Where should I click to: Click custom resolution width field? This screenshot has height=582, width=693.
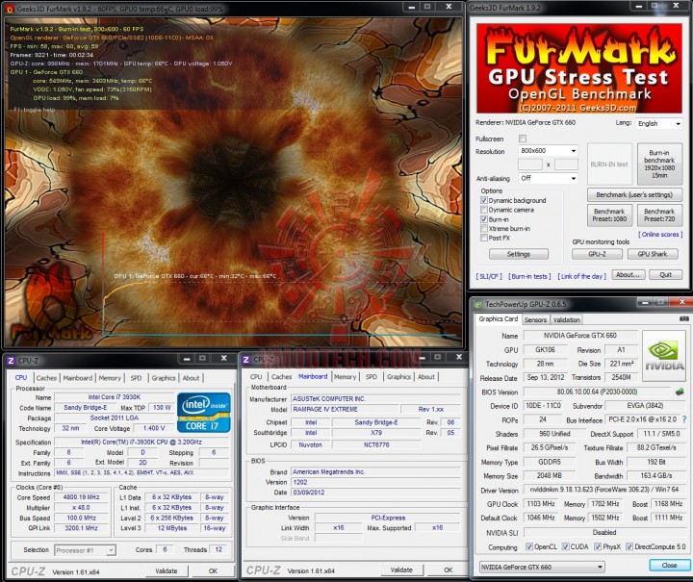pyautogui.click(x=530, y=164)
